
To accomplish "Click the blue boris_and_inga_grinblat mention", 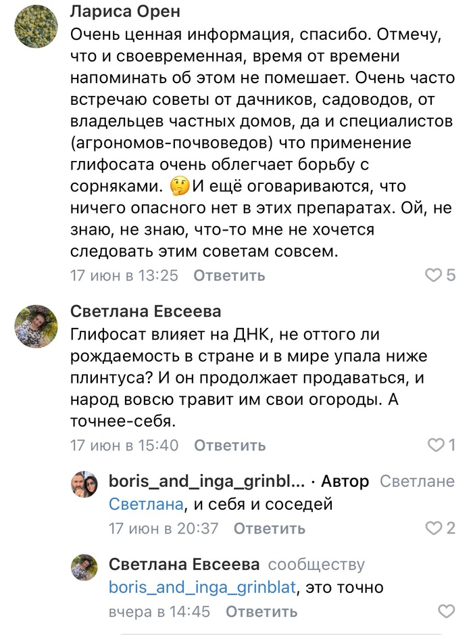I will tap(202, 588).
